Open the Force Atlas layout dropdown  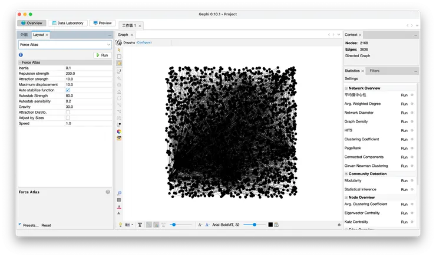coord(65,44)
